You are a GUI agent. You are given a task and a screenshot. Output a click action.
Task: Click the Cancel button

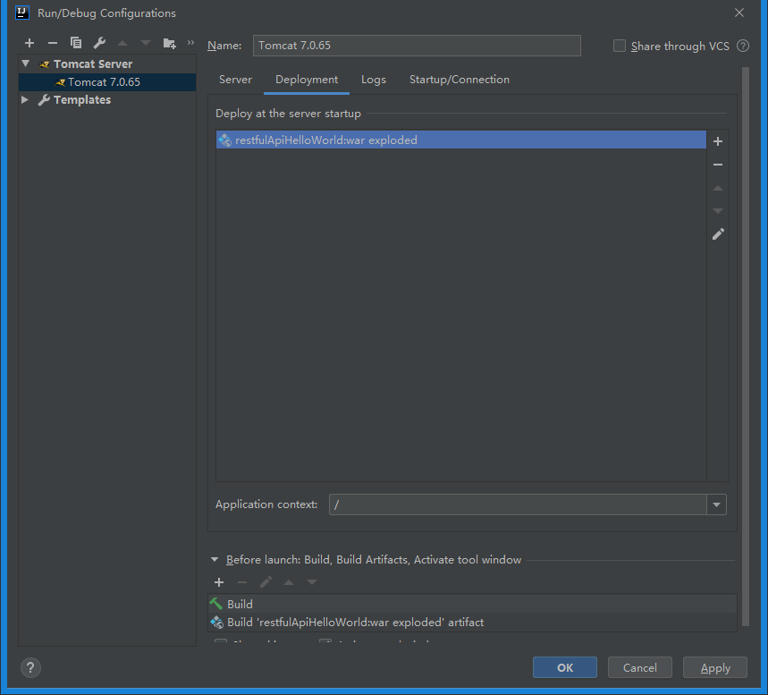639,667
